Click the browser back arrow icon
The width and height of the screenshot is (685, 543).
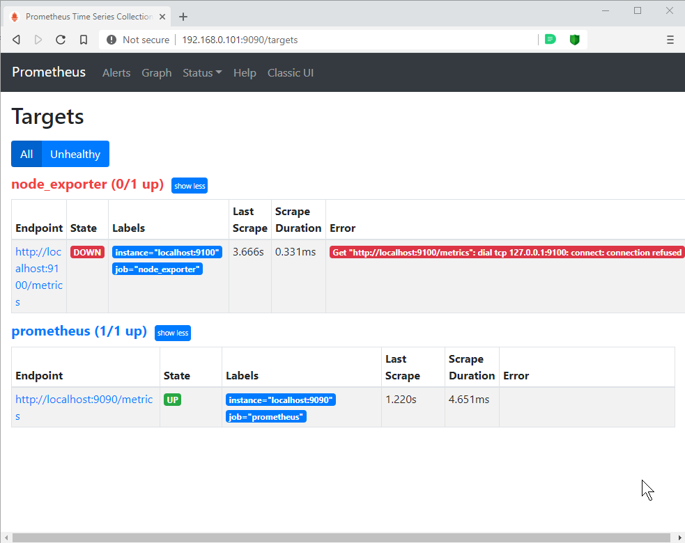[17, 40]
